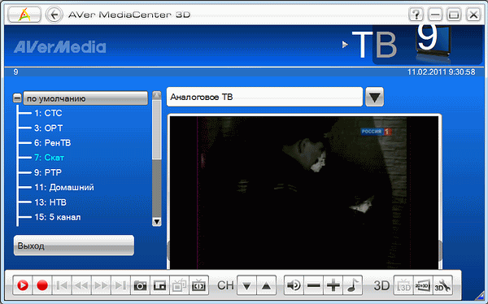Click the skip to previous track icon
The image size is (488, 304).
click(62, 285)
